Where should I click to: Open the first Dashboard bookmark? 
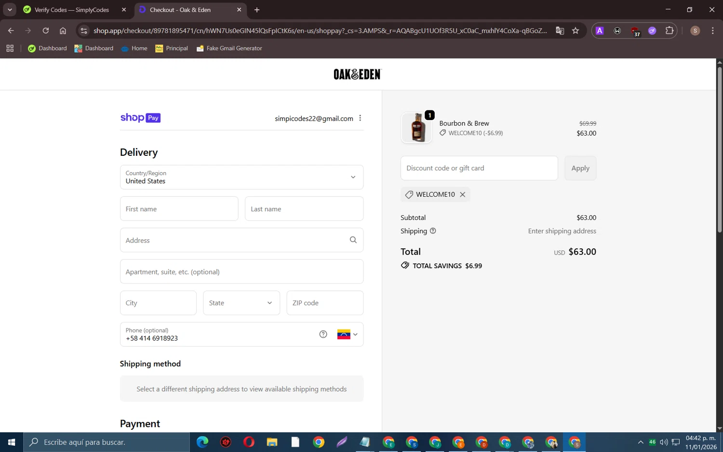47,48
